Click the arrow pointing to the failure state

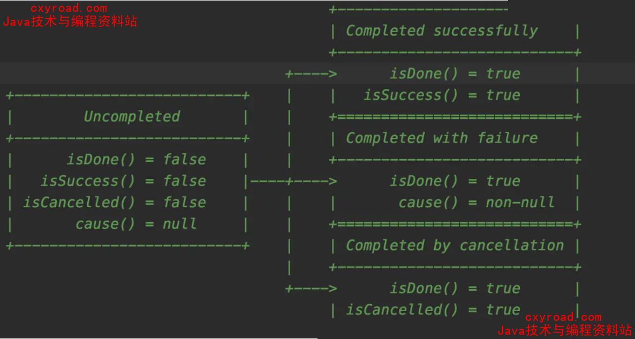[312, 181]
